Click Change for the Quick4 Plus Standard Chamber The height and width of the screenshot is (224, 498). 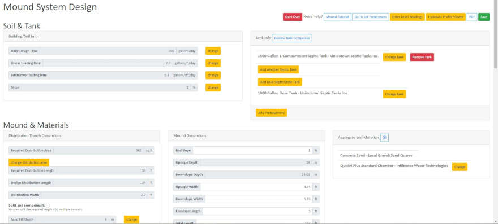pyautogui.click(x=460, y=166)
